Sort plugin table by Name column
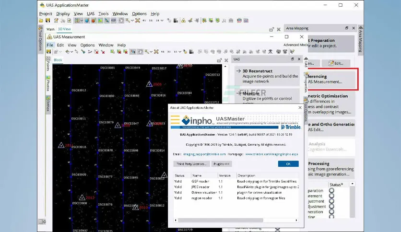The height and width of the screenshot is (232, 401). (205, 175)
